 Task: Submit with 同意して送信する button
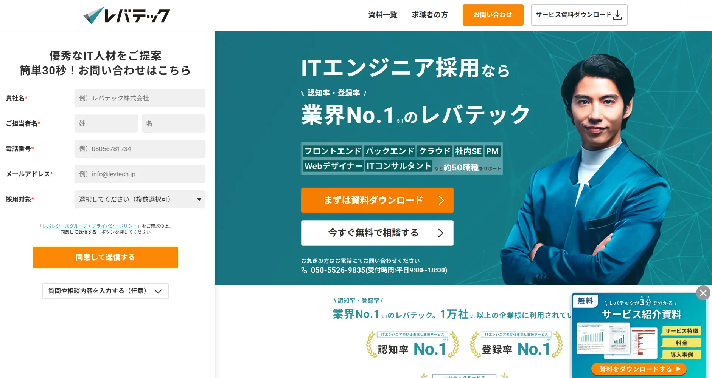pos(106,258)
